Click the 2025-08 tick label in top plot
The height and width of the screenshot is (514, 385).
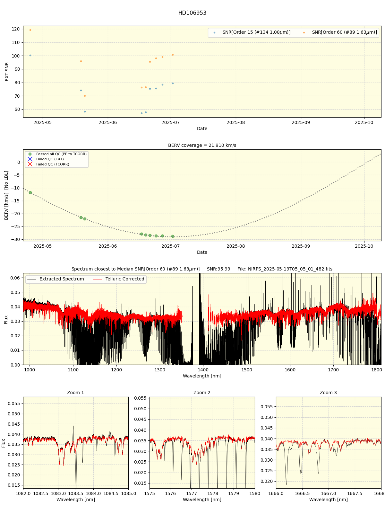tap(236, 122)
